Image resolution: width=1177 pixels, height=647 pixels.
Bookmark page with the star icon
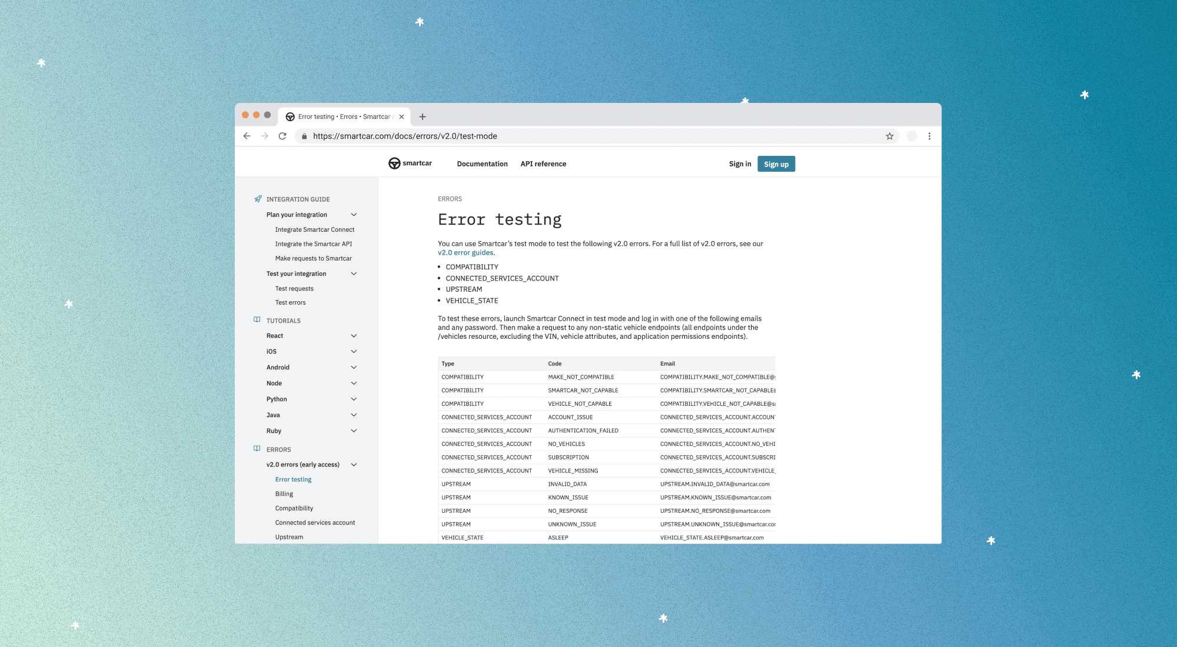(x=890, y=136)
